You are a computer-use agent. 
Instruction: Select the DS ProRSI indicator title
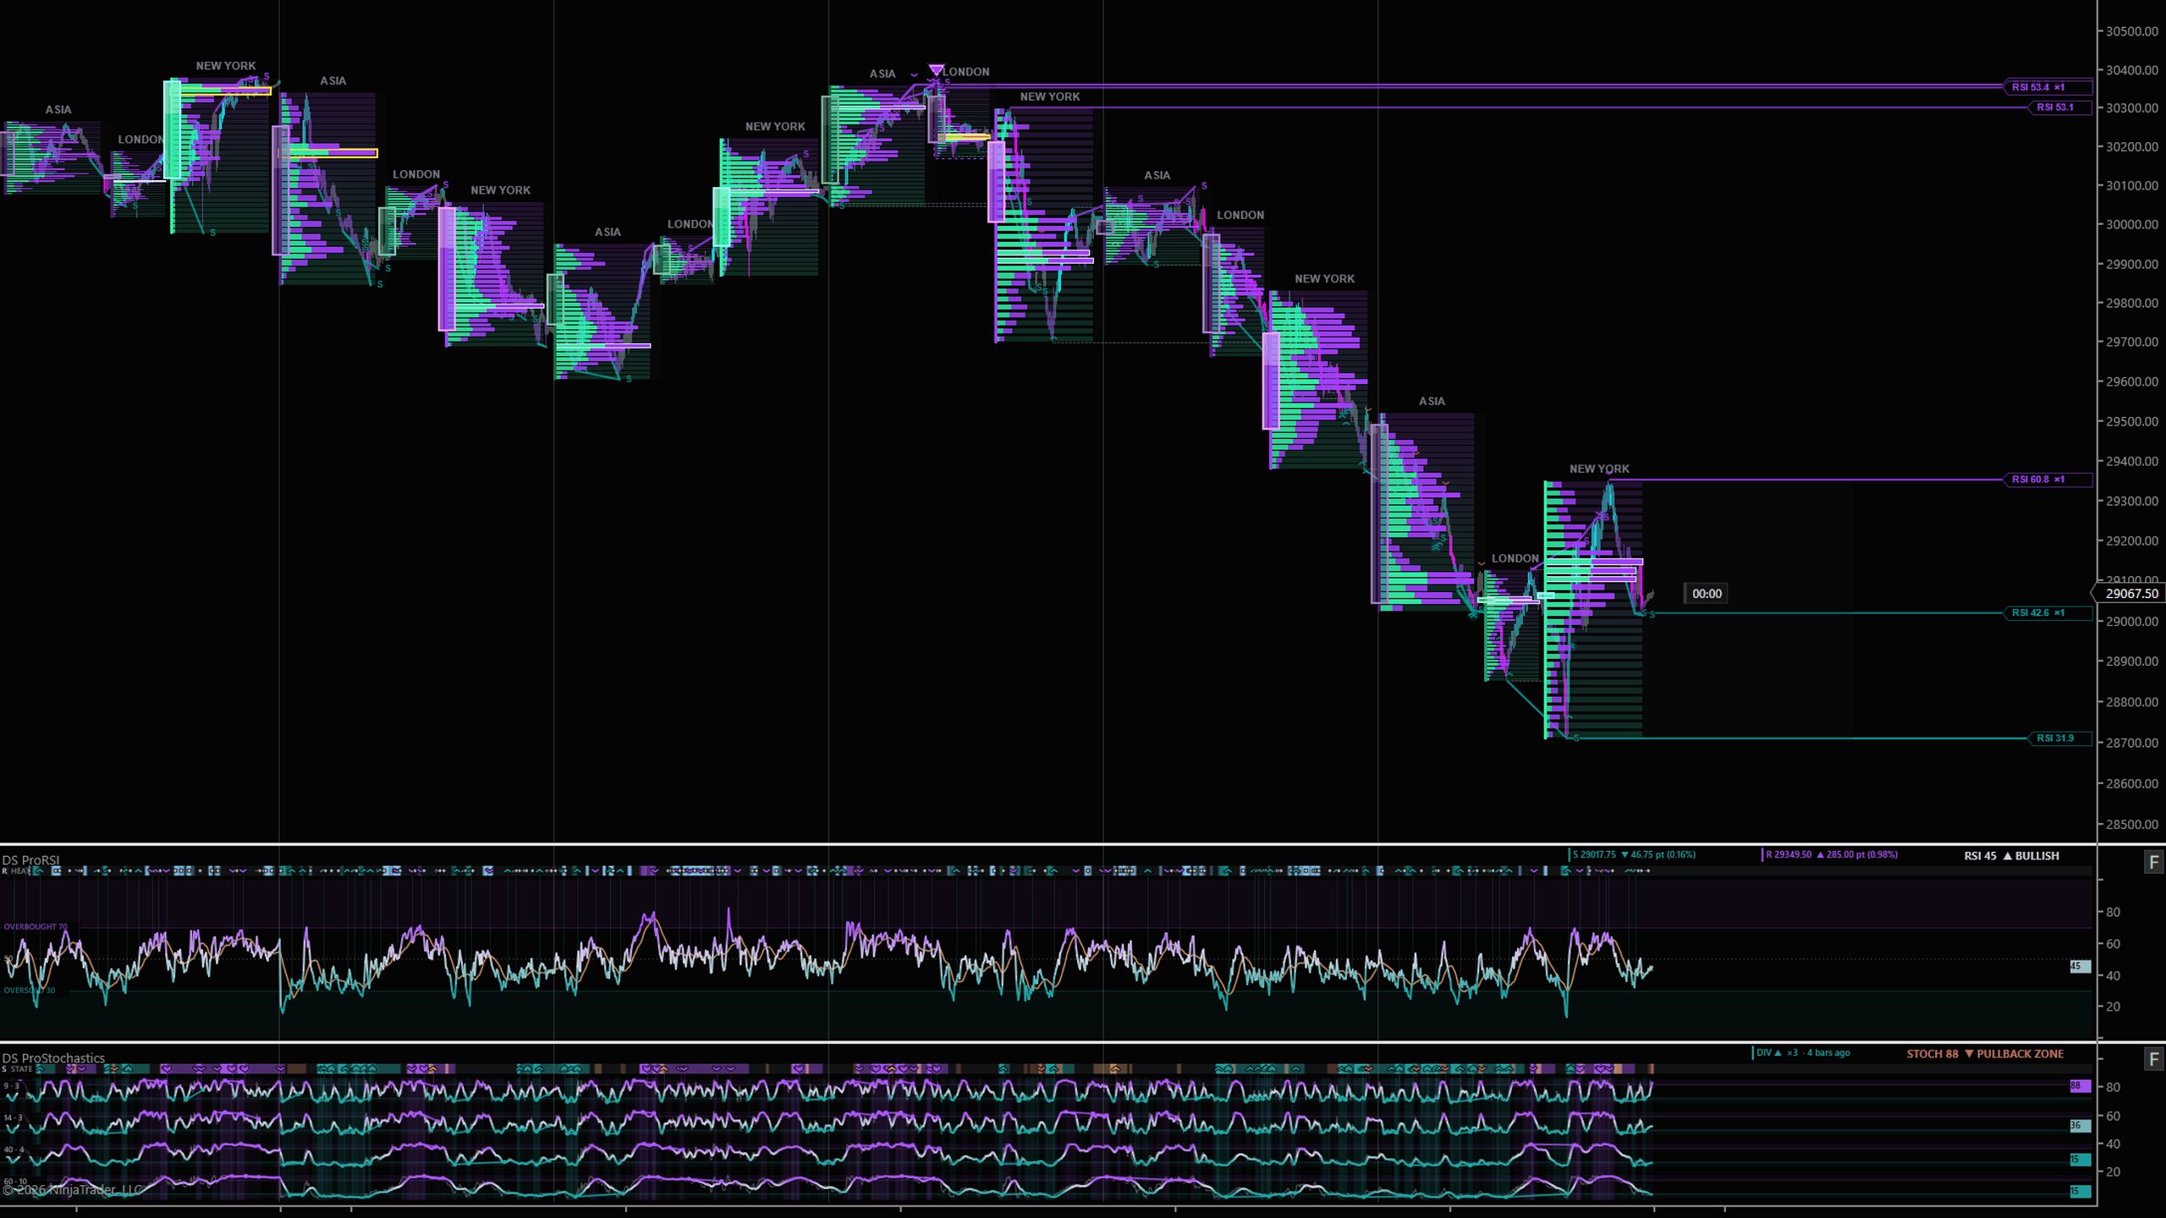click(30, 860)
